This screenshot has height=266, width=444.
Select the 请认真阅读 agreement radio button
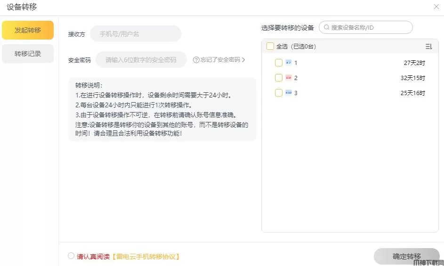[71, 256]
